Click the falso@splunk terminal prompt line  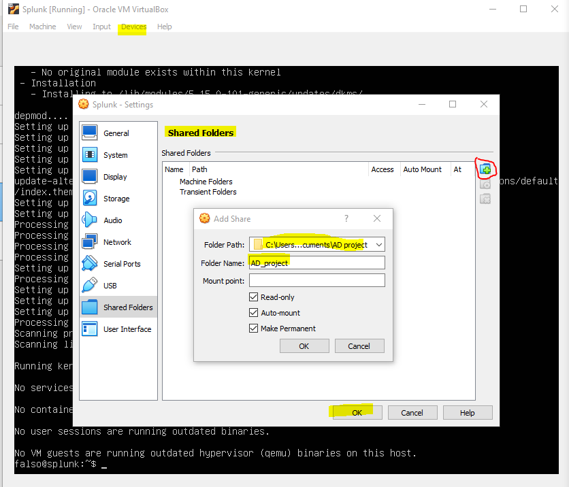click(61, 464)
